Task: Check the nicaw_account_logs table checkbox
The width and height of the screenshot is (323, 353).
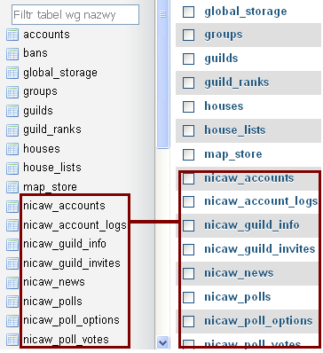Action: click(188, 202)
